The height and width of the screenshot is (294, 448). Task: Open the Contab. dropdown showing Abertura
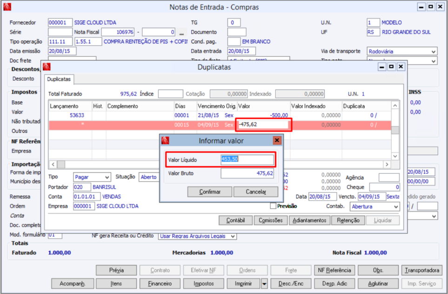point(395,206)
